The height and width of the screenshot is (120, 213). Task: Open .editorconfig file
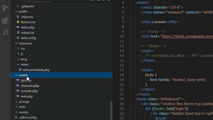28,117
